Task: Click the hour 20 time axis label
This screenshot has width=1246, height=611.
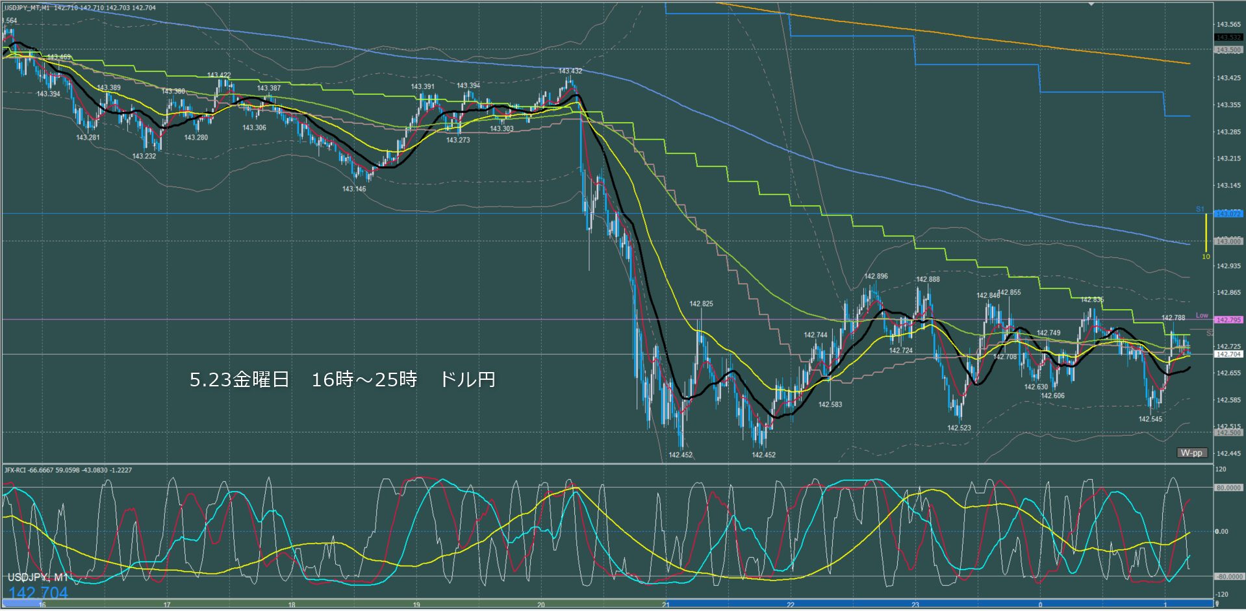Action: pos(541,605)
